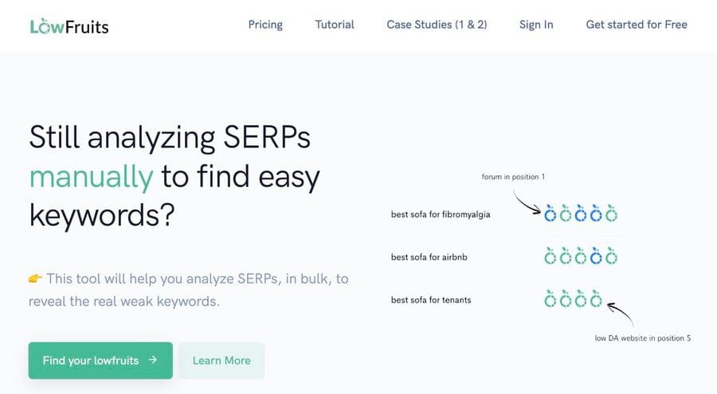The image size is (717, 394).
Task: Click the pointing hand emoji
Action: [x=35, y=278]
